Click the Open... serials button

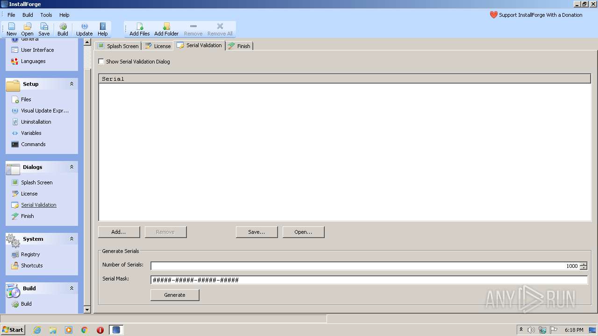click(x=303, y=232)
